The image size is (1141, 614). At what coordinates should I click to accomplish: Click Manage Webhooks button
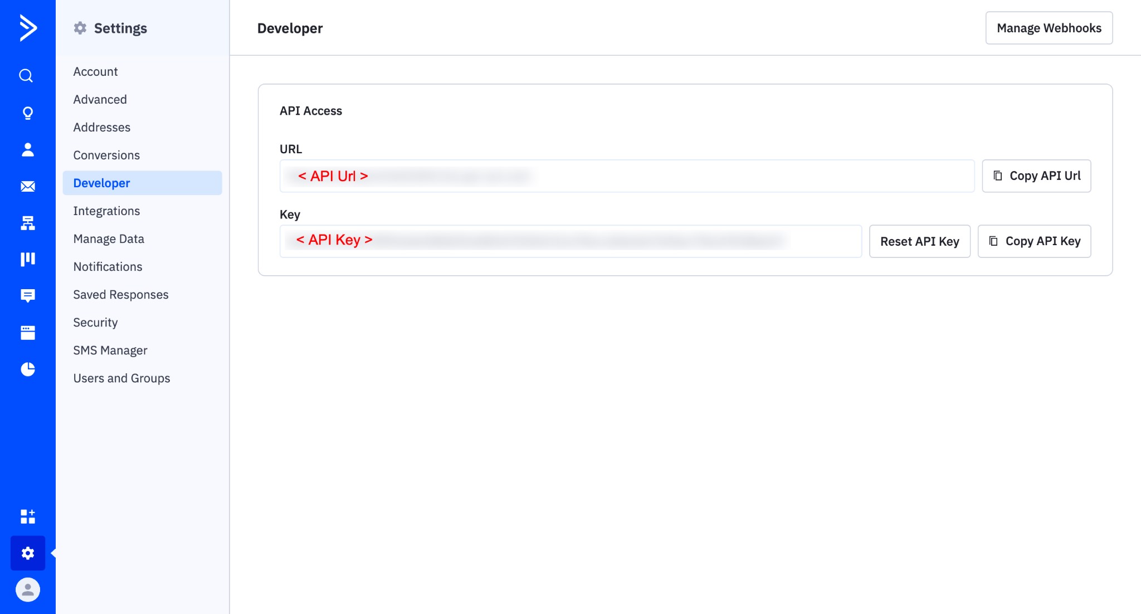1049,28
